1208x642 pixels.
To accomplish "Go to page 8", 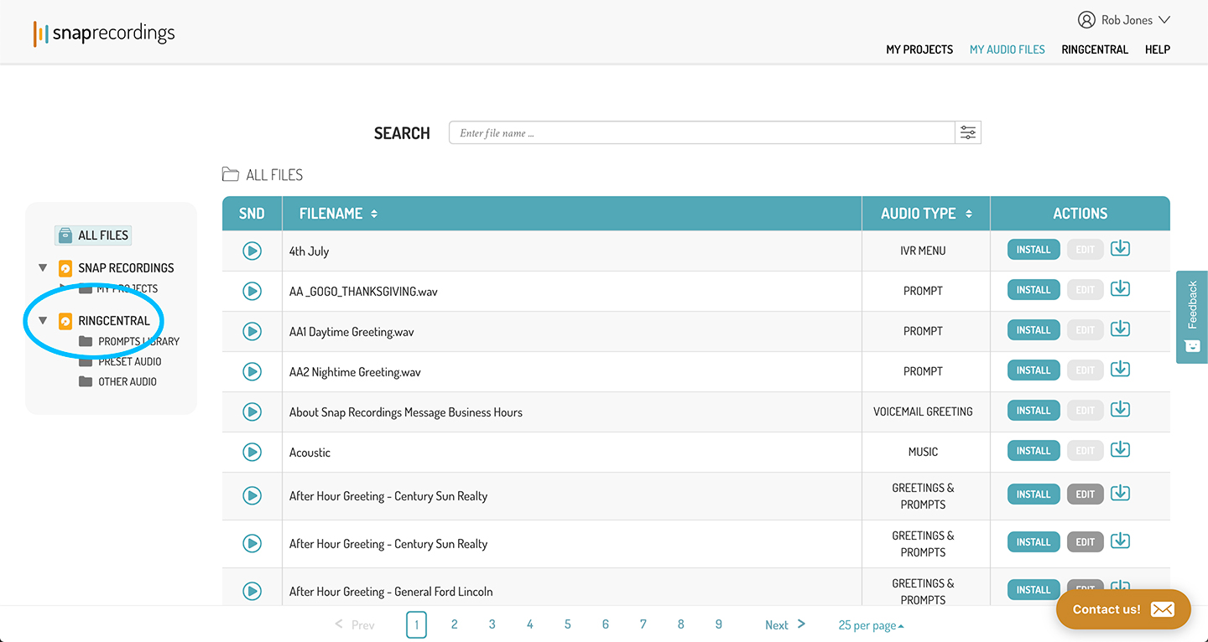I will [x=681, y=624].
